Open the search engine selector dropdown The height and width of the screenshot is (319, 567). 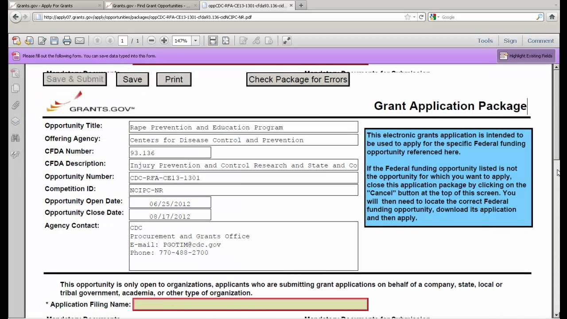434,17
